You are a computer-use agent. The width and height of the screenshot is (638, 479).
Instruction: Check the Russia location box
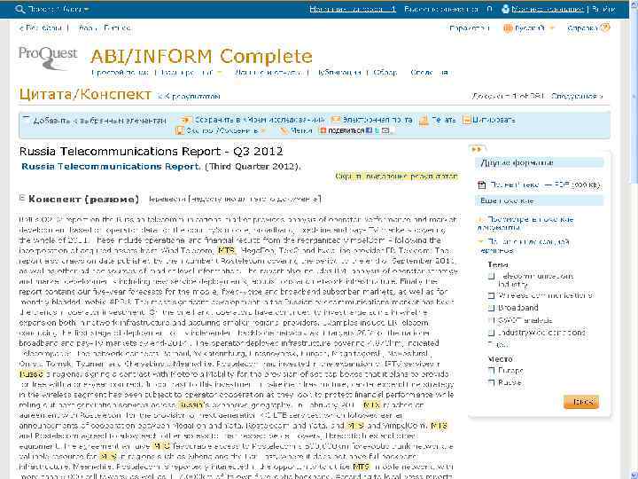pos(491,382)
